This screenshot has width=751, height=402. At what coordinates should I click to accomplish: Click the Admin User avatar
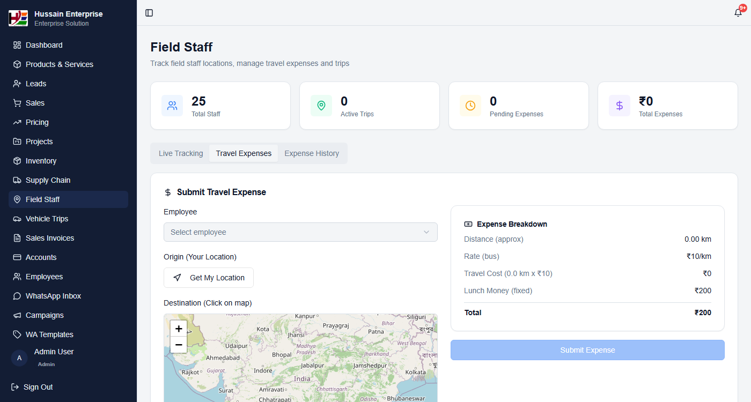(x=19, y=358)
